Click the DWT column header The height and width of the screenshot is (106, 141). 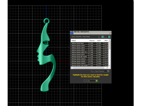tap(100, 41)
